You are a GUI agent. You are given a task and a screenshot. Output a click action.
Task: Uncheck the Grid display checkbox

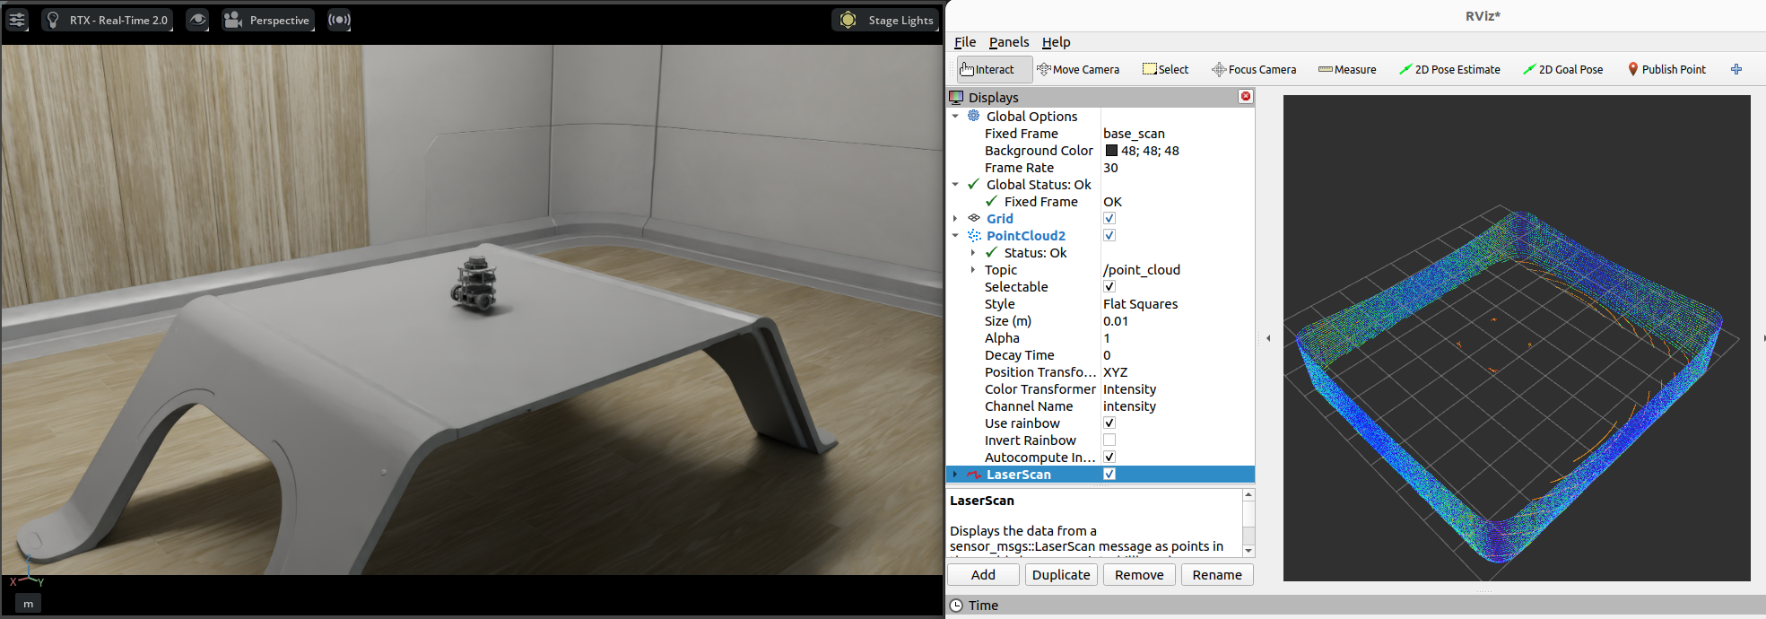click(1109, 219)
